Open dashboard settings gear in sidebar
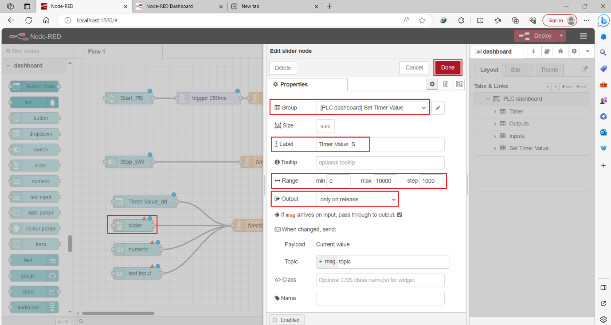 point(574,51)
